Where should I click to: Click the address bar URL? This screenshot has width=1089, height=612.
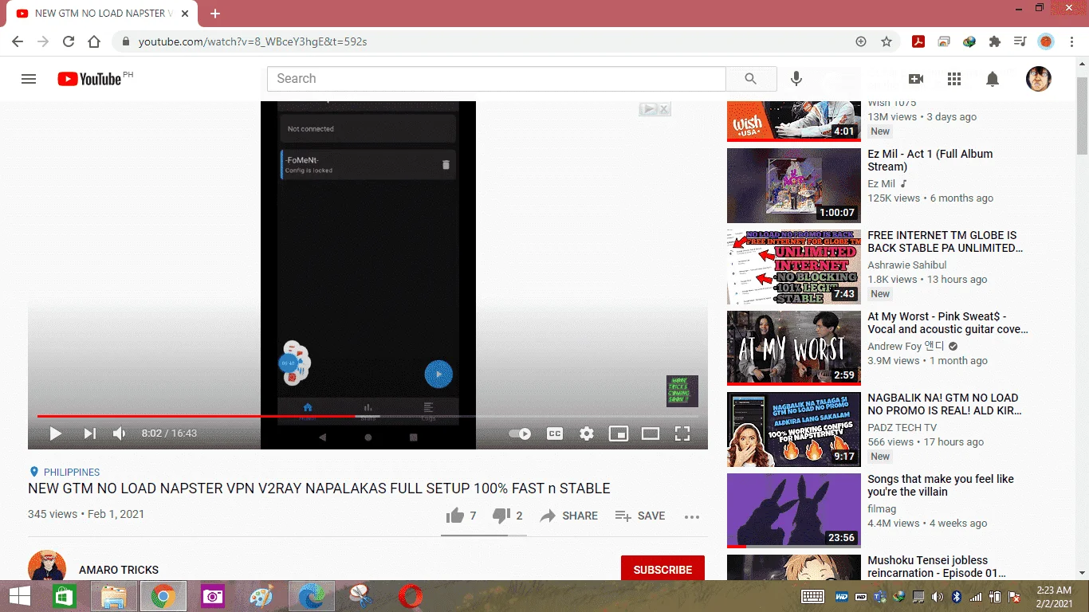[253, 41]
